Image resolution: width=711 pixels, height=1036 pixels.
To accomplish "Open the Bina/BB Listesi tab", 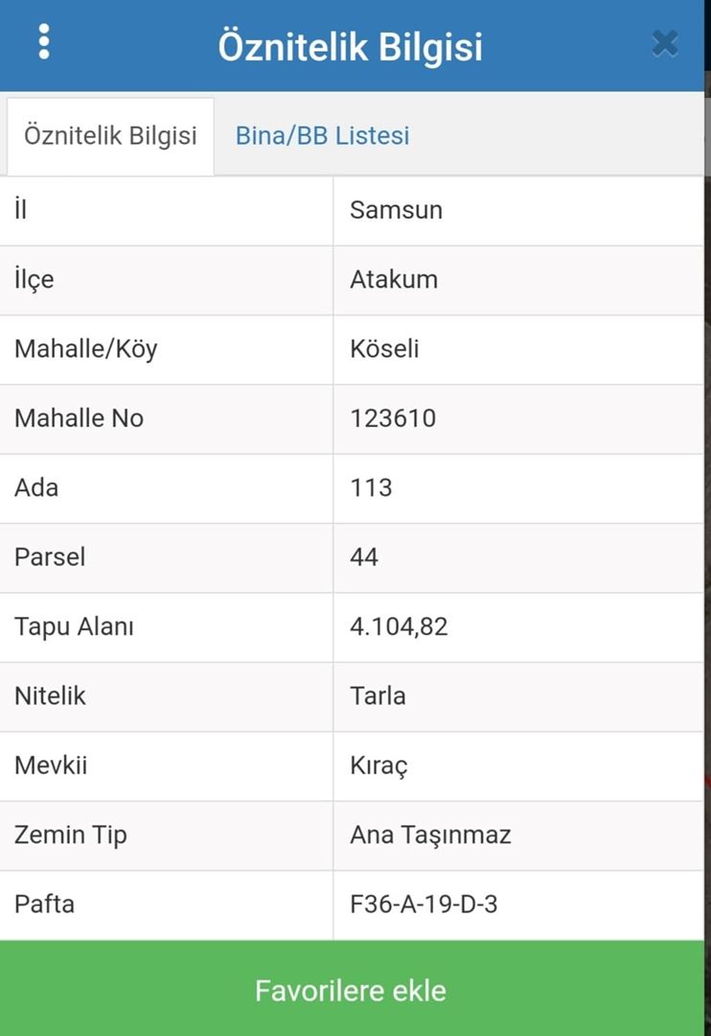I will click(322, 135).
